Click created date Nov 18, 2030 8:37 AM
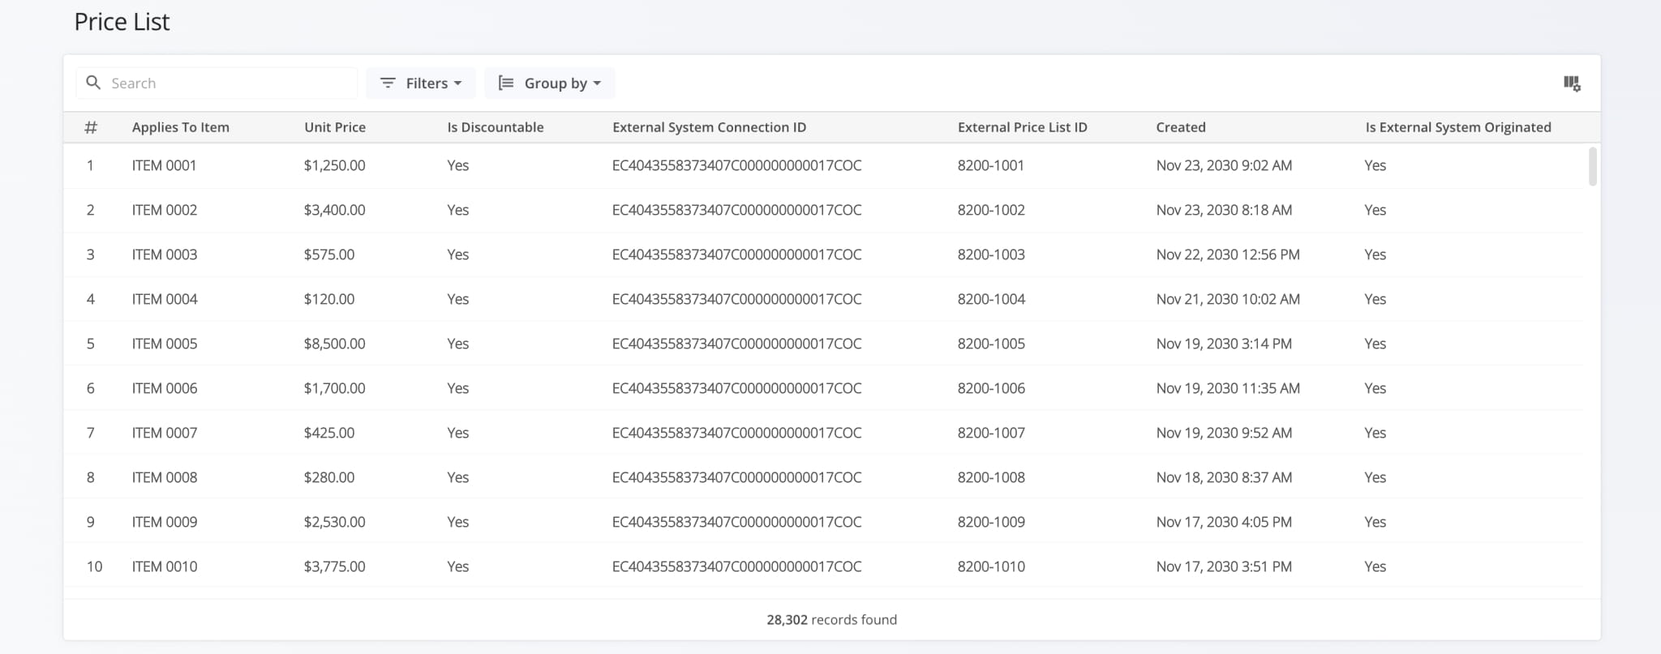Image resolution: width=1661 pixels, height=654 pixels. click(1224, 477)
